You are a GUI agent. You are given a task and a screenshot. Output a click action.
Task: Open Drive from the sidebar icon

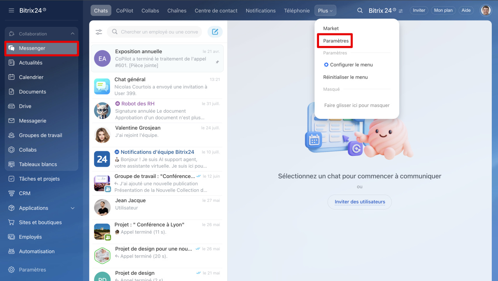(x=12, y=106)
